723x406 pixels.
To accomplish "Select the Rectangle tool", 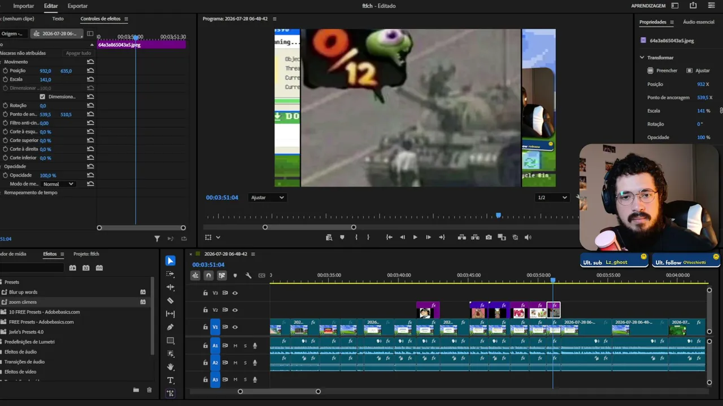I will (170, 341).
